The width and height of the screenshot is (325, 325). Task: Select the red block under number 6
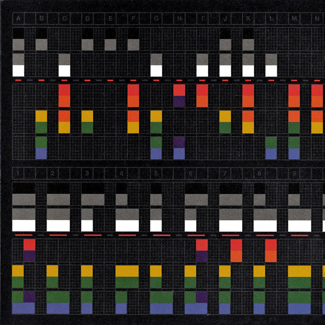point(202,245)
